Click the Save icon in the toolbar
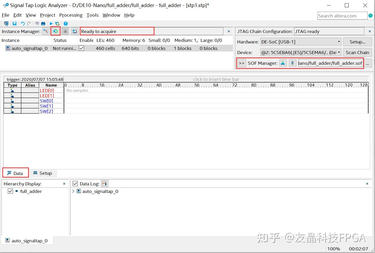This screenshot has height=253, width=375. pos(15,23)
